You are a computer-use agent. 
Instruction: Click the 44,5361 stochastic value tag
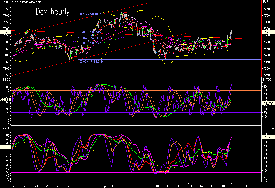tap(268, 103)
